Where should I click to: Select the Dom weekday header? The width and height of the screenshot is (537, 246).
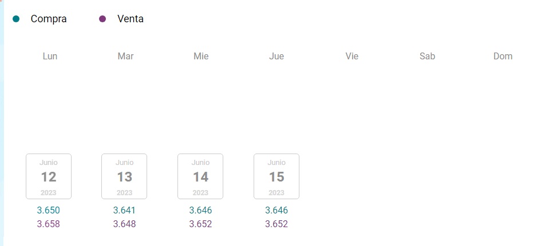(x=503, y=56)
